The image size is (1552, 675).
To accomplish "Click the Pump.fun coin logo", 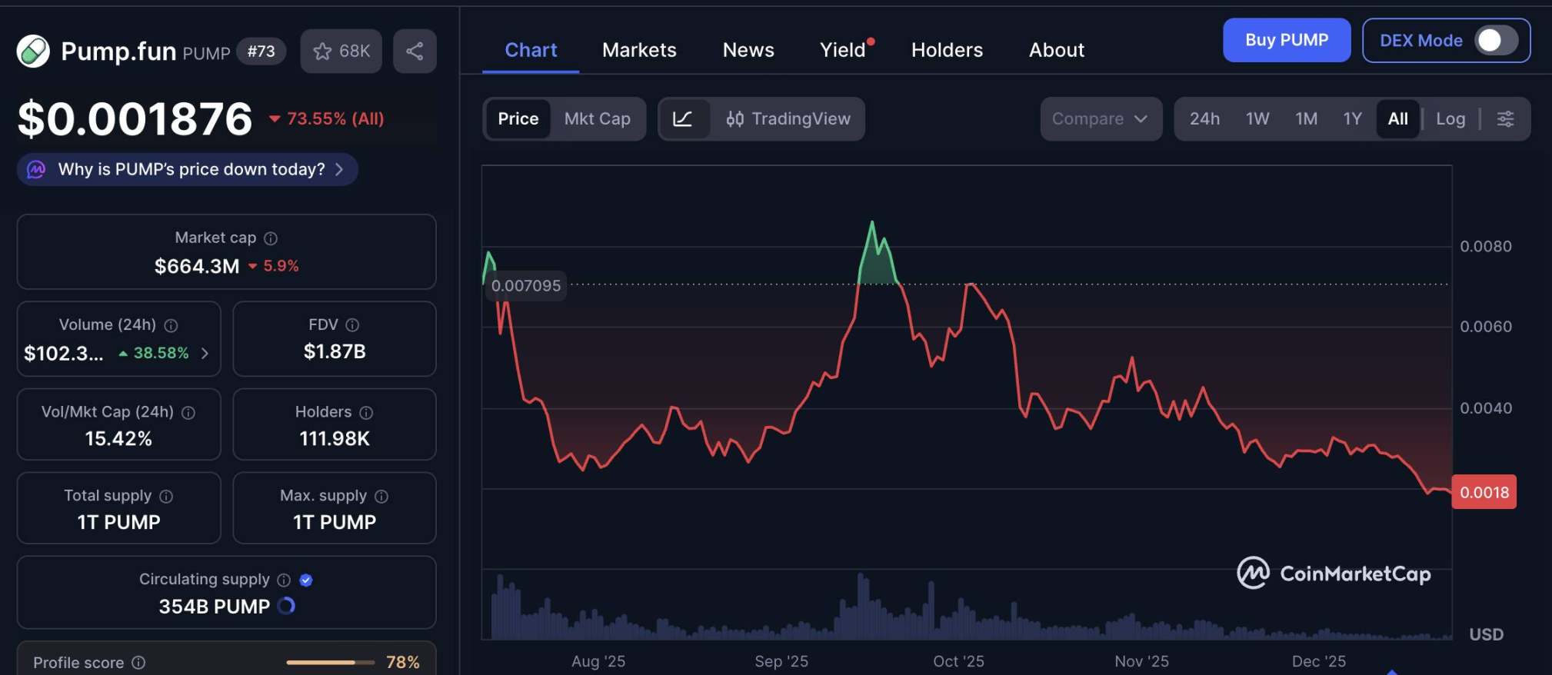I will tap(33, 52).
